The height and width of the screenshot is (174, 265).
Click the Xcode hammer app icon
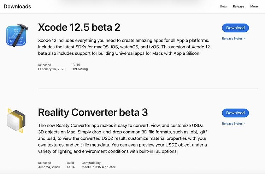click(x=17, y=35)
